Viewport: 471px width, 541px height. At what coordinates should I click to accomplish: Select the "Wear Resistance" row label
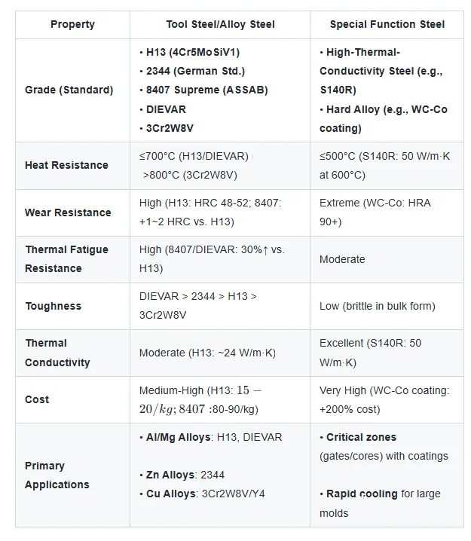pos(68,212)
